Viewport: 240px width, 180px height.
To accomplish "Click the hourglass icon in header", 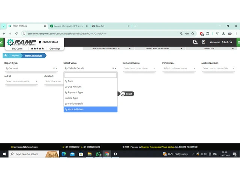I will (x=203, y=42).
